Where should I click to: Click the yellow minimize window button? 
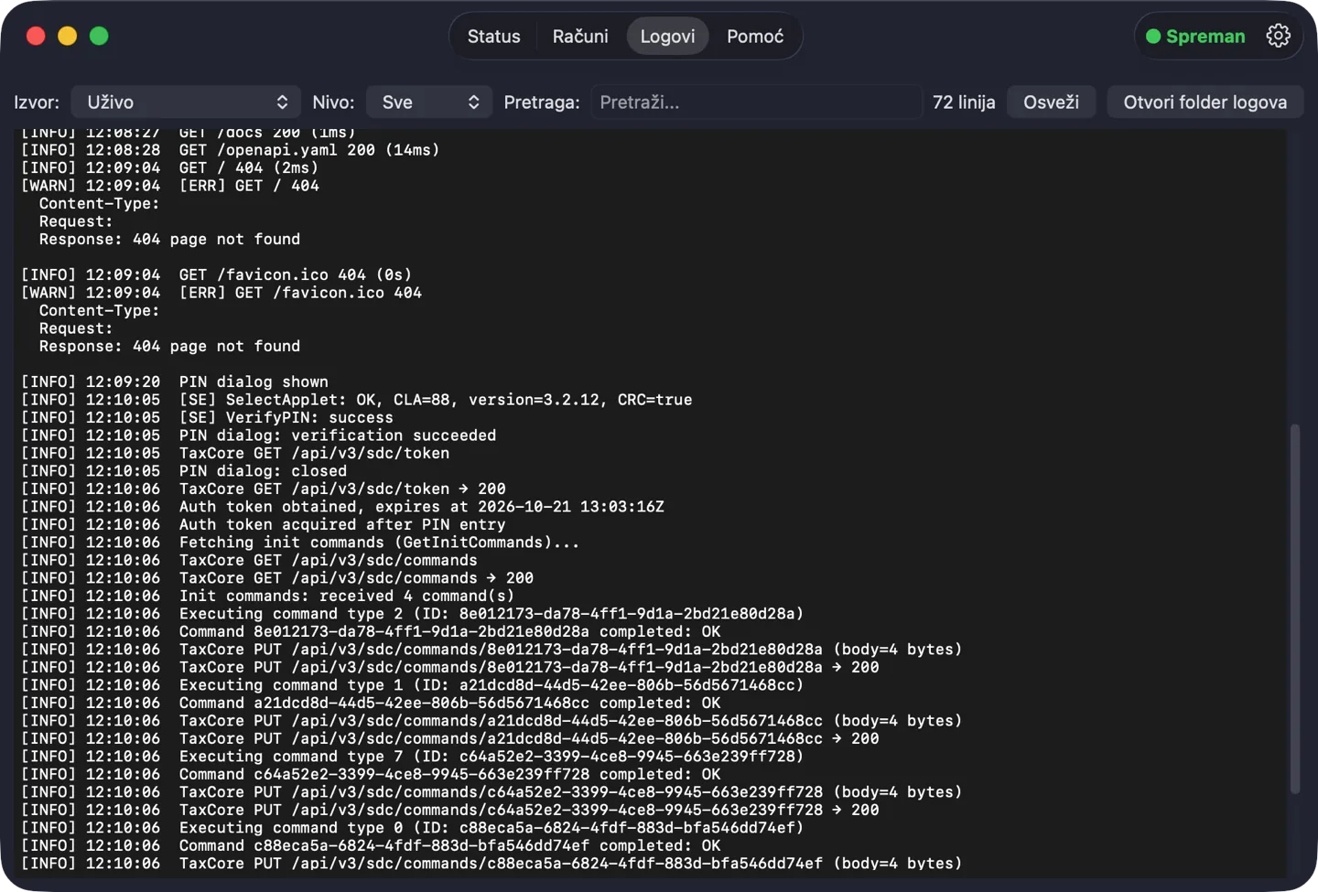click(68, 36)
